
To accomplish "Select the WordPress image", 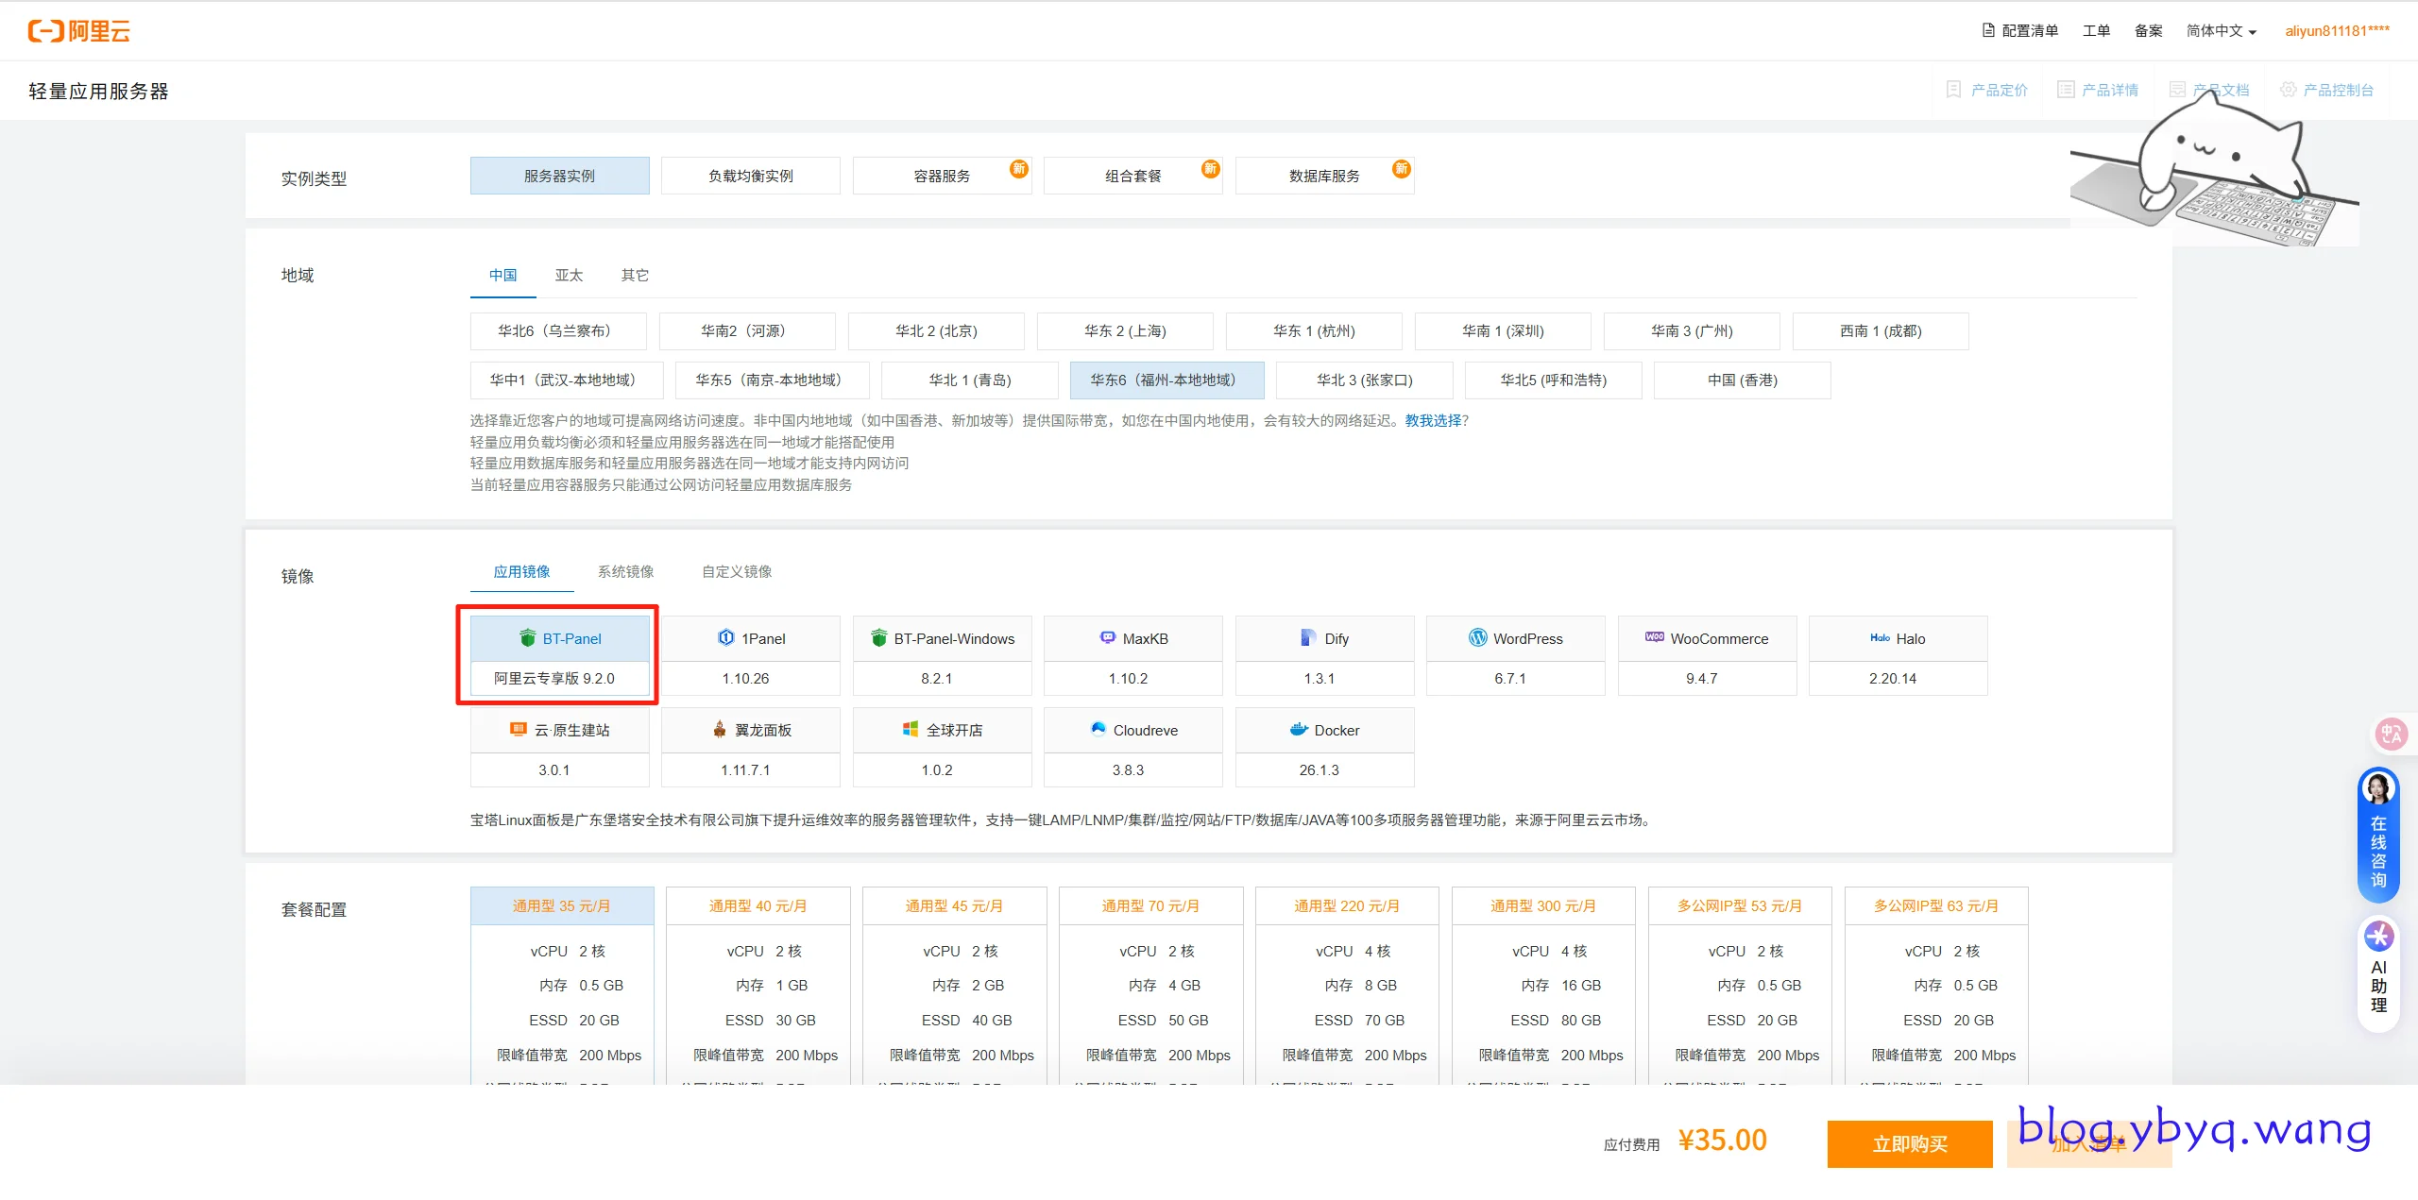I will pyautogui.click(x=1515, y=639).
